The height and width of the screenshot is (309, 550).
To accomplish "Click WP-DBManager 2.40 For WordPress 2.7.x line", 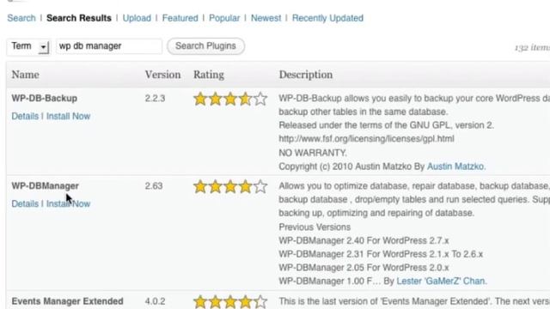I will (x=364, y=240).
